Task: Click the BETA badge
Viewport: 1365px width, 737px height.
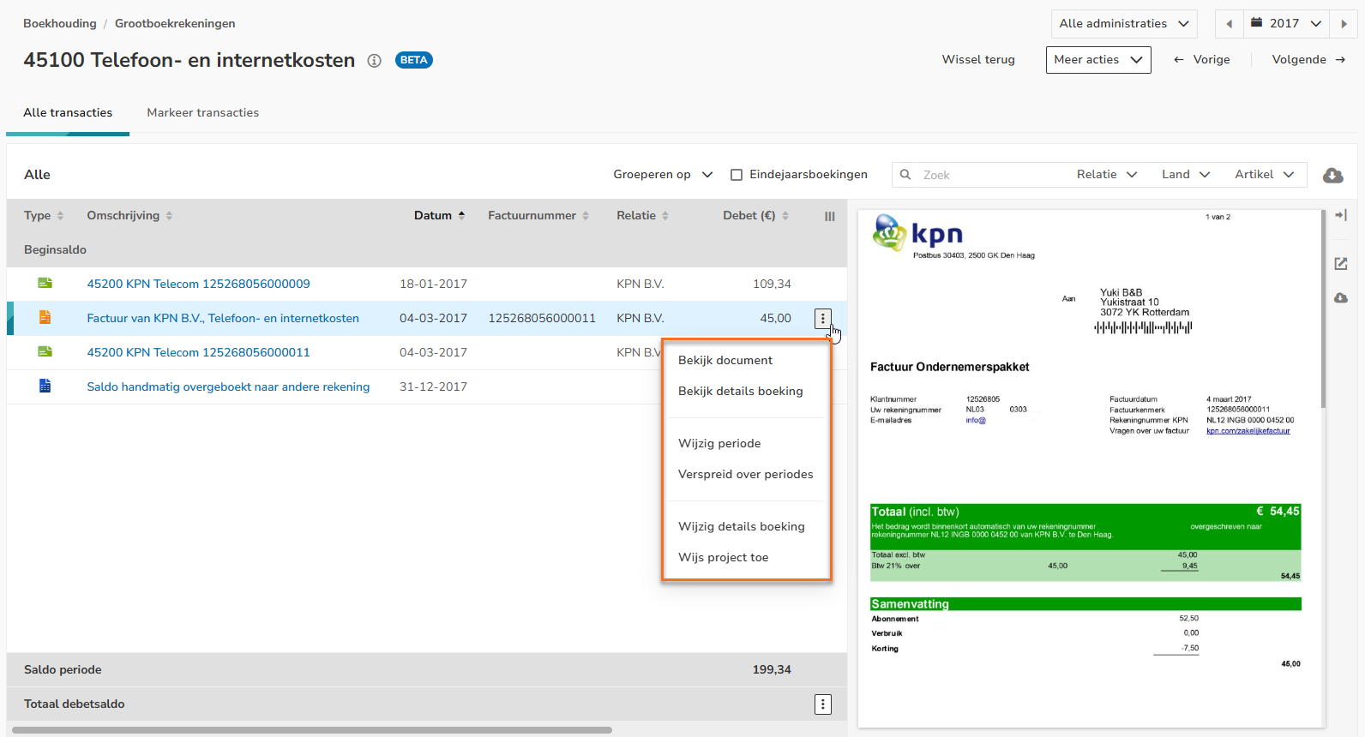Action: [x=414, y=60]
